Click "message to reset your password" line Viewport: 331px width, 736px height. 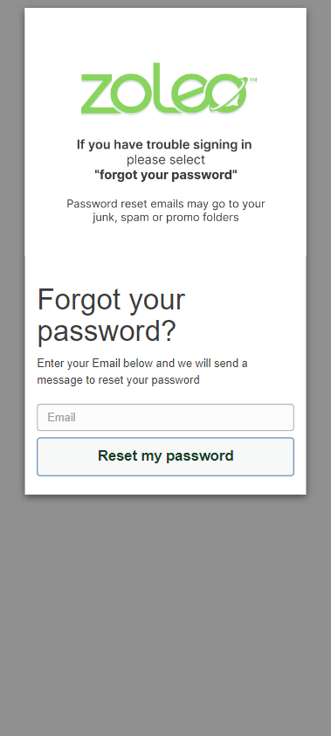(118, 379)
